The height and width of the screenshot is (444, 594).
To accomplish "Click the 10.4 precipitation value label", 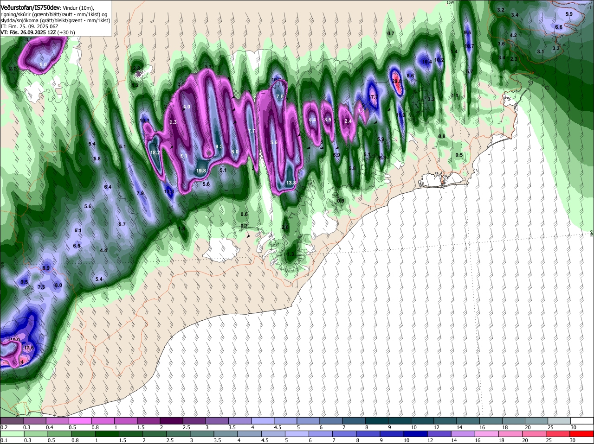I will pyautogui.click(x=427, y=62).
